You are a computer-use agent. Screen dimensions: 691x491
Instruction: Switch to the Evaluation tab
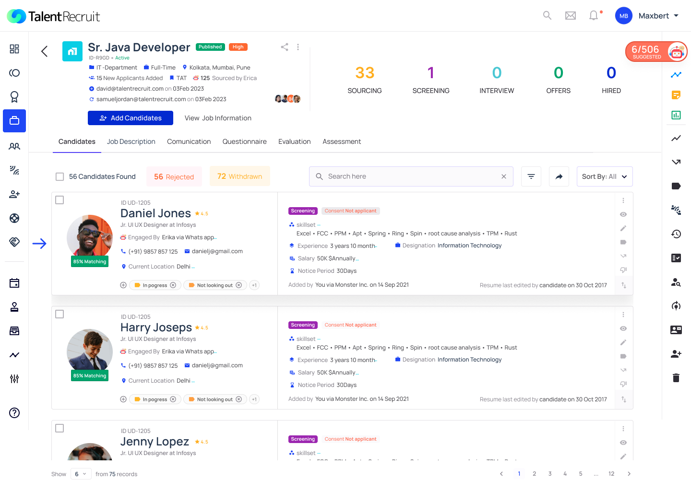pos(295,142)
